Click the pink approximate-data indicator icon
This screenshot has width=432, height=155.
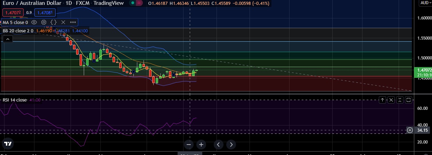pyautogui.click(x=139, y=3)
